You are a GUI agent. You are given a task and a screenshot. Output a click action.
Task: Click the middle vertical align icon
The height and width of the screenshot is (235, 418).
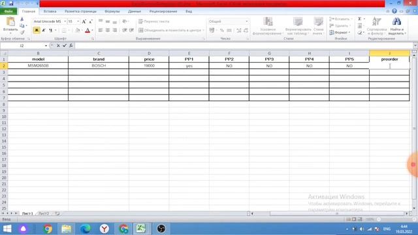coord(108,22)
